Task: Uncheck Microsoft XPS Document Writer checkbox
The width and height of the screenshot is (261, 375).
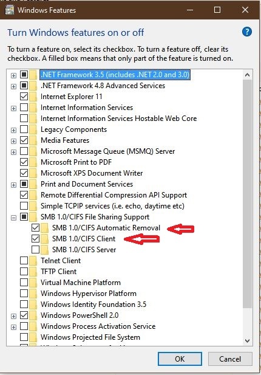Action: click(x=24, y=173)
